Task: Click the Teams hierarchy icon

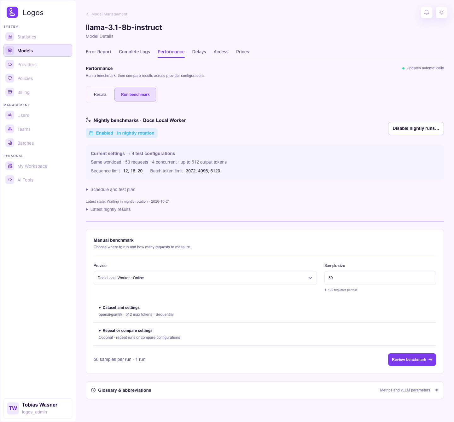Action: 10,129
